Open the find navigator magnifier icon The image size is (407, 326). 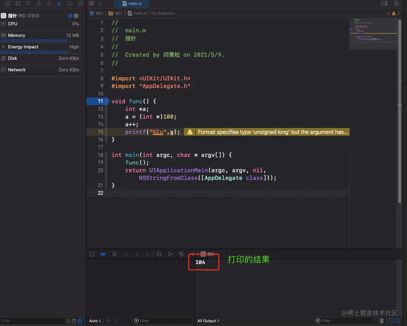click(x=28, y=3)
